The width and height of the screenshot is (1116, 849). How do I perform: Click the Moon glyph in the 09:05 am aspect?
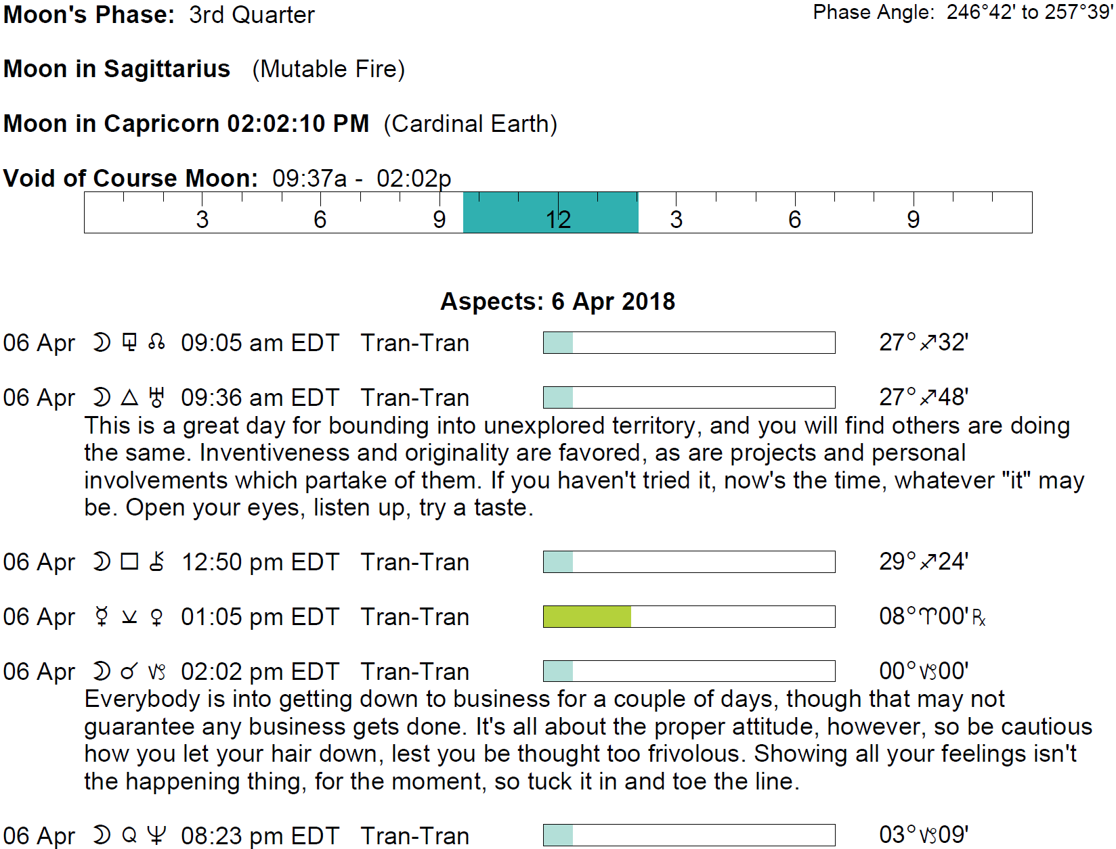(102, 343)
